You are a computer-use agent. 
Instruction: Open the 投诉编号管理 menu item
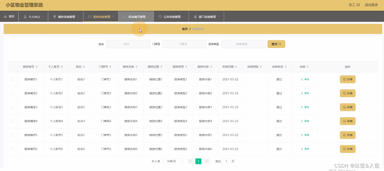[x=136, y=17]
